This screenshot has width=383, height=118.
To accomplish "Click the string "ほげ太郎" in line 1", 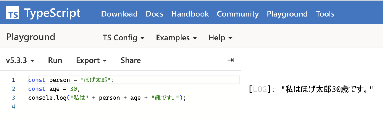I will pyautogui.click(x=96, y=80).
